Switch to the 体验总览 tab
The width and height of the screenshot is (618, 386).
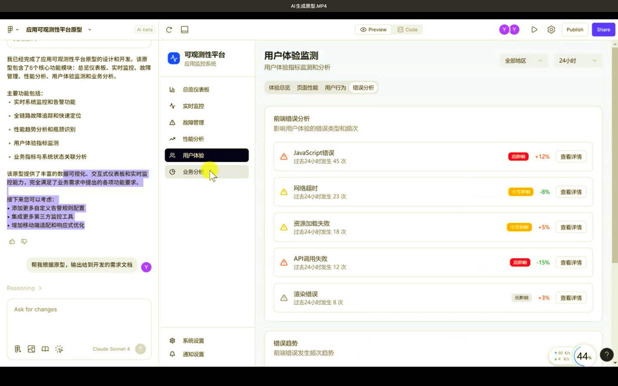coord(279,87)
